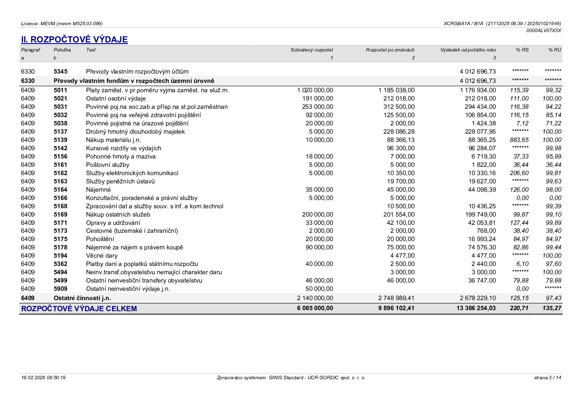Click the Položka column header

62,50
